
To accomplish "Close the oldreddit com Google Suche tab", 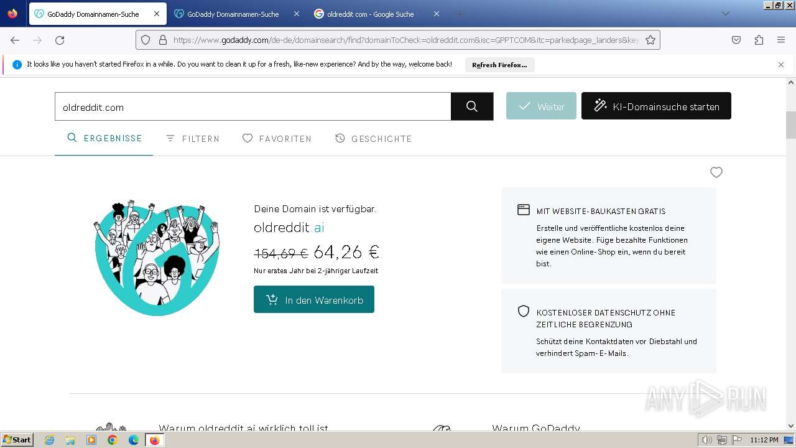I will (x=437, y=14).
